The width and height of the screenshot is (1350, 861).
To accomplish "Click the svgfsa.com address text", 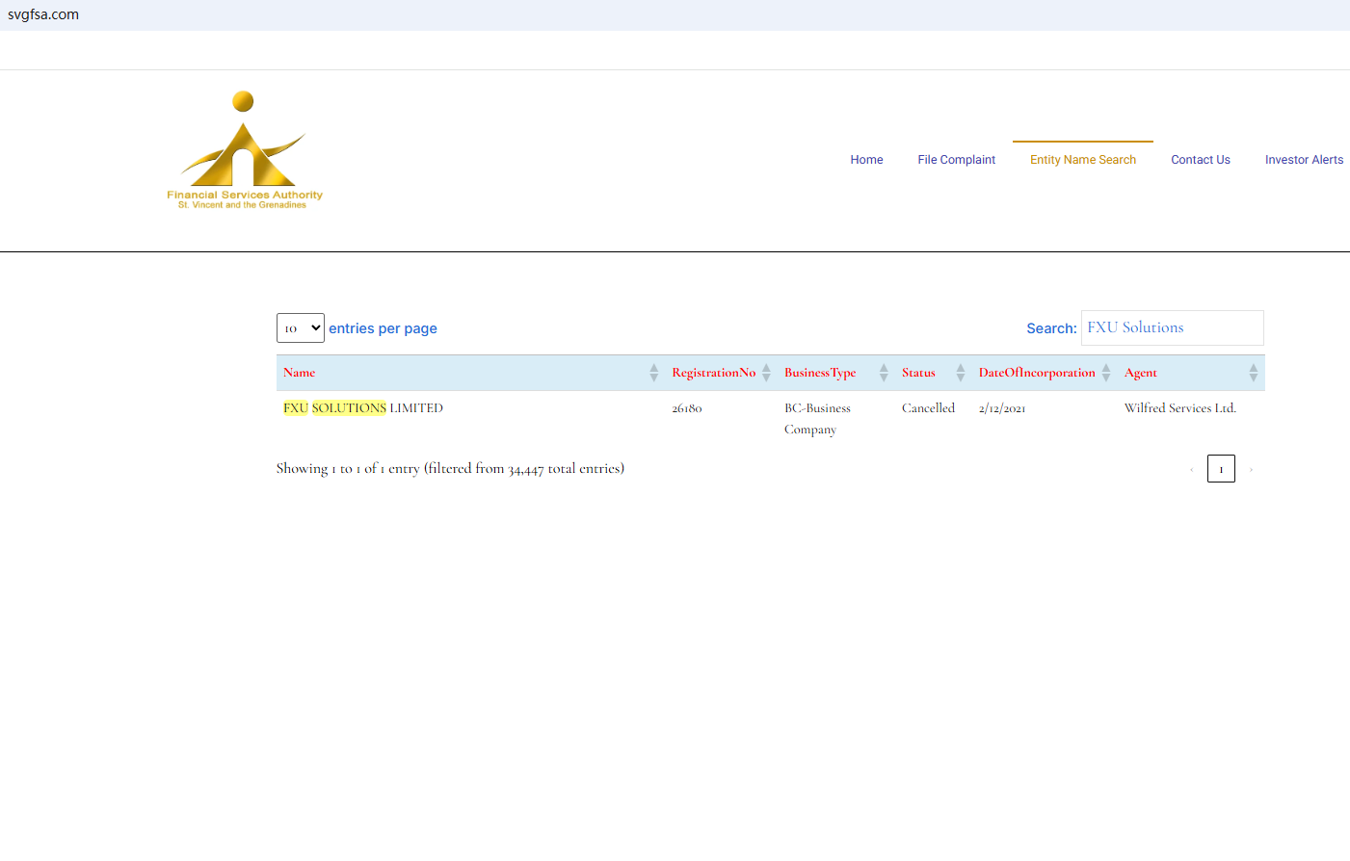I will coord(43,14).
